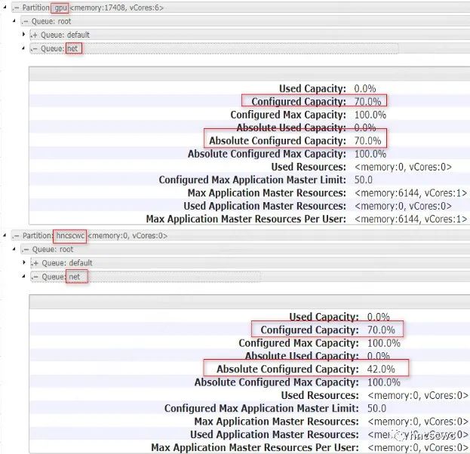Click gpu net queue Configured Capacity 70.0% row

click(x=250, y=101)
